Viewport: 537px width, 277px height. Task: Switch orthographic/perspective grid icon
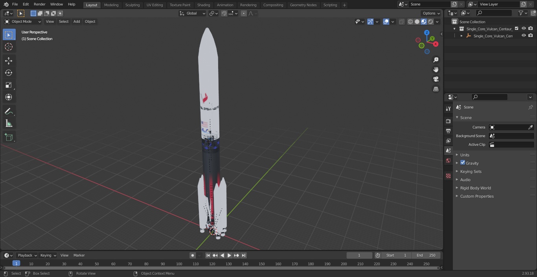pos(436,89)
